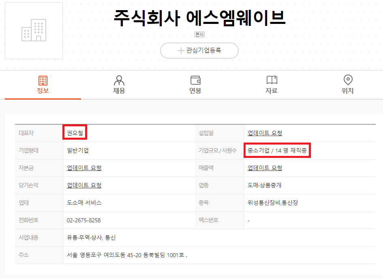Click 업데이트 요청 link for 당기손익
The width and height of the screenshot is (383, 279).
point(84,185)
